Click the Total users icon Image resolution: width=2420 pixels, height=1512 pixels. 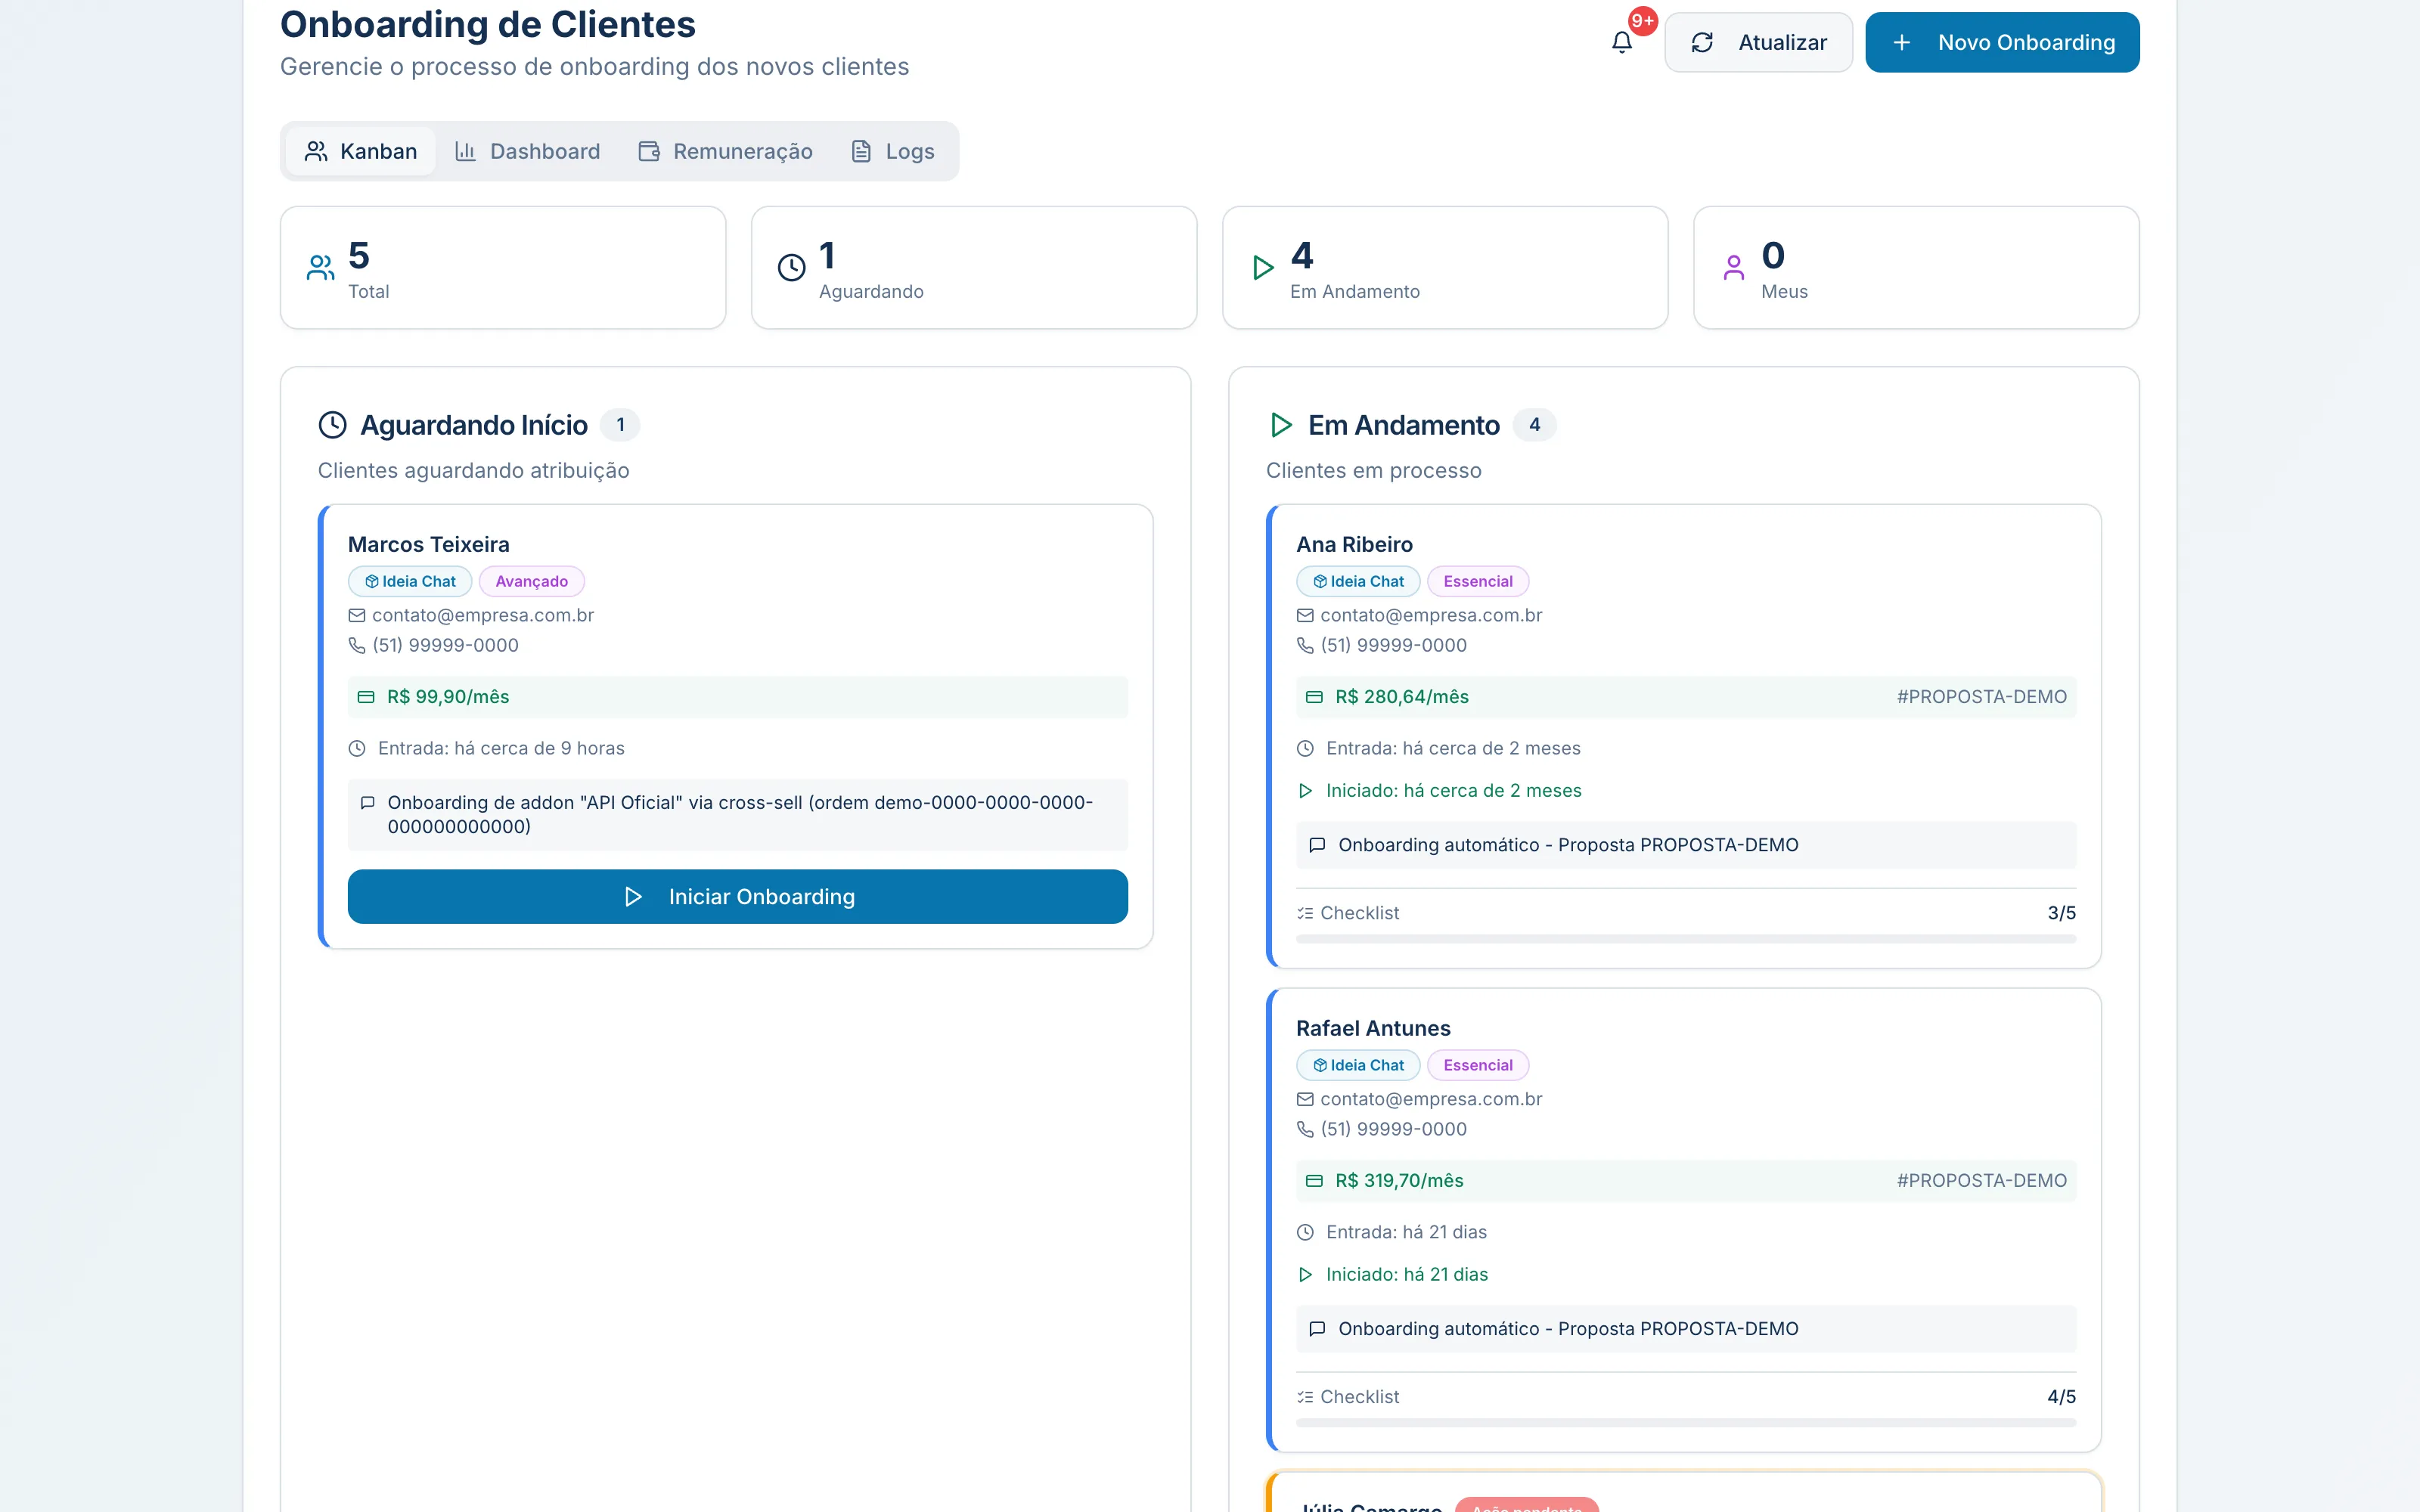[321, 267]
